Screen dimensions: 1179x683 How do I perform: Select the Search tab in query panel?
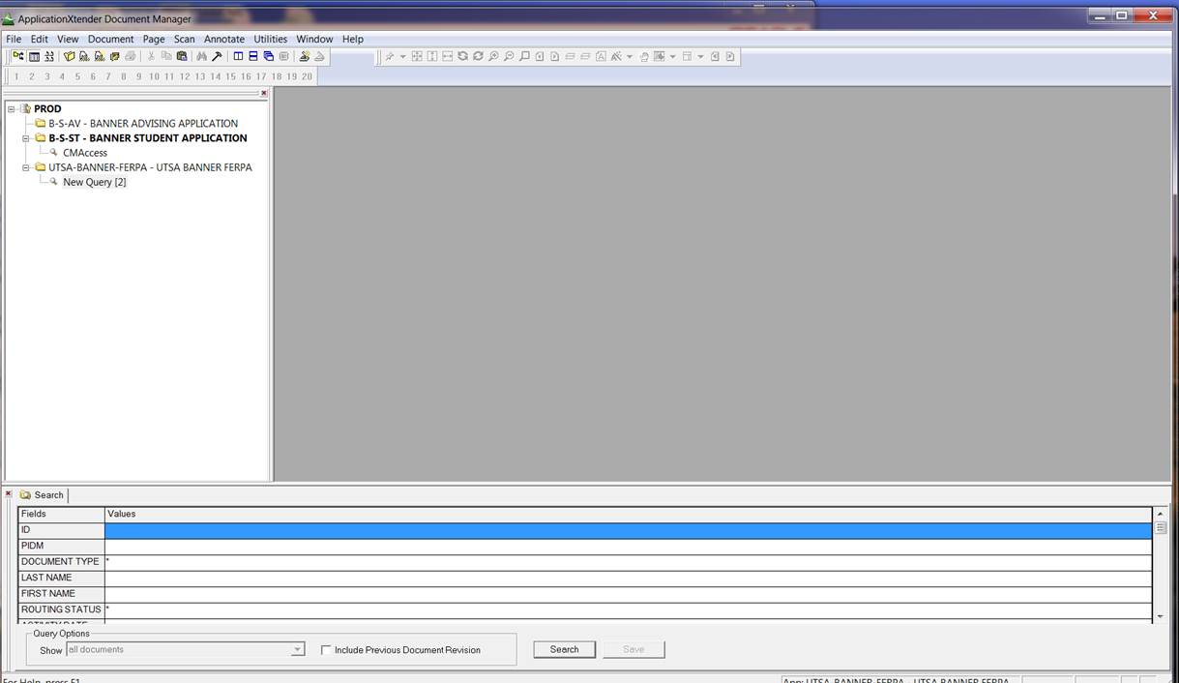[x=43, y=495]
